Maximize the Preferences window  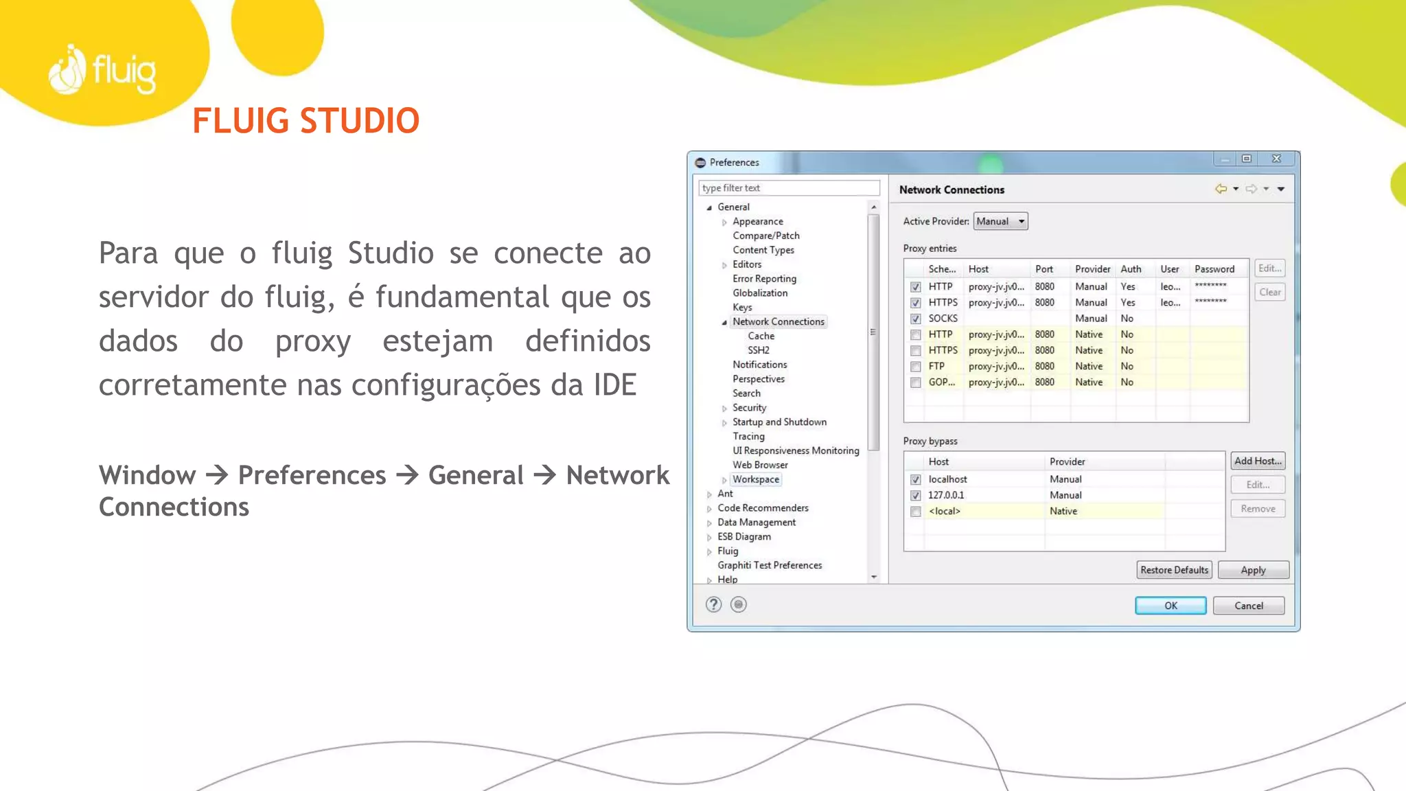pyautogui.click(x=1247, y=159)
